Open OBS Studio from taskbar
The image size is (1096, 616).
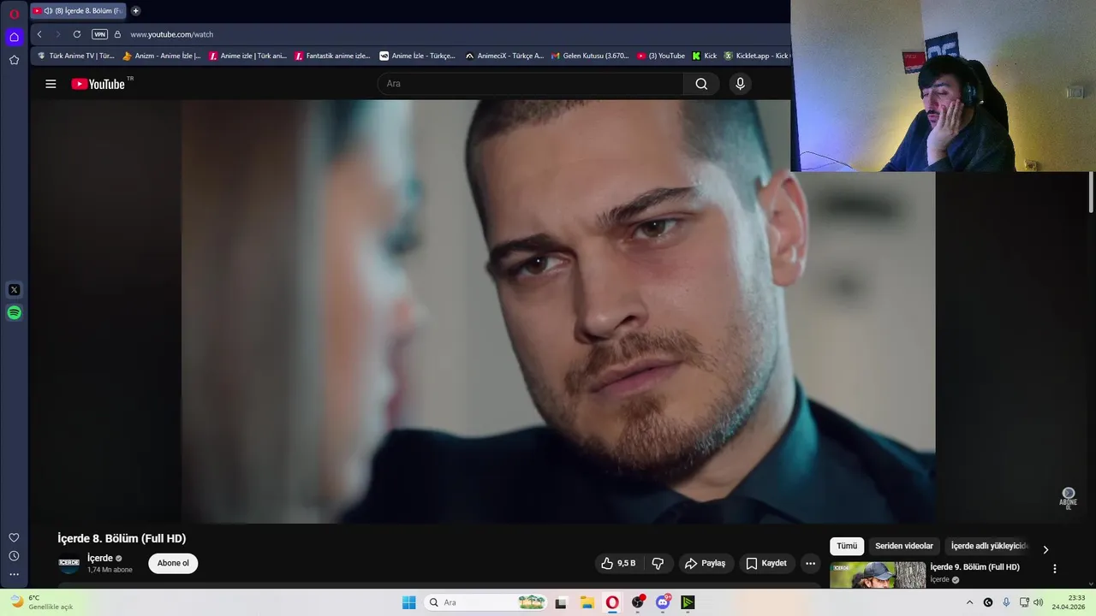pyautogui.click(x=638, y=602)
